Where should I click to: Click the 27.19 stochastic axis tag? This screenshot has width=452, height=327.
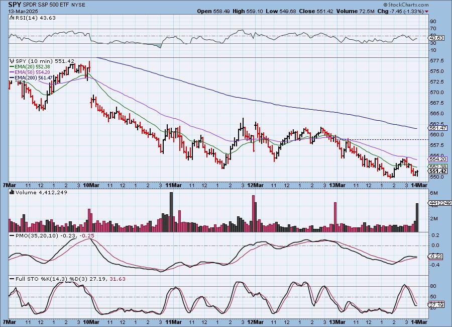tap(436, 305)
